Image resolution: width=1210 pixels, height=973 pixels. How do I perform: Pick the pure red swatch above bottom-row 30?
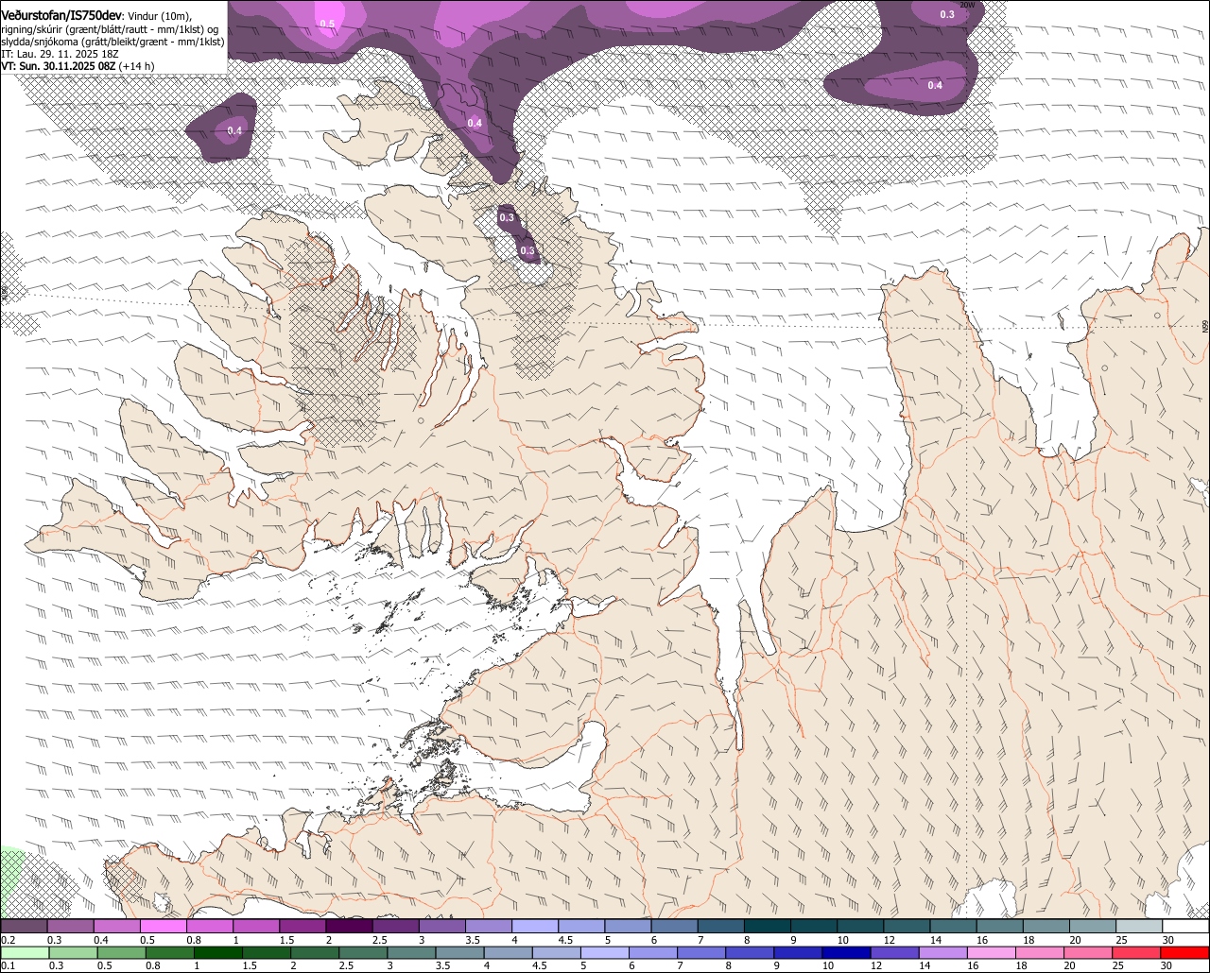(1185, 952)
